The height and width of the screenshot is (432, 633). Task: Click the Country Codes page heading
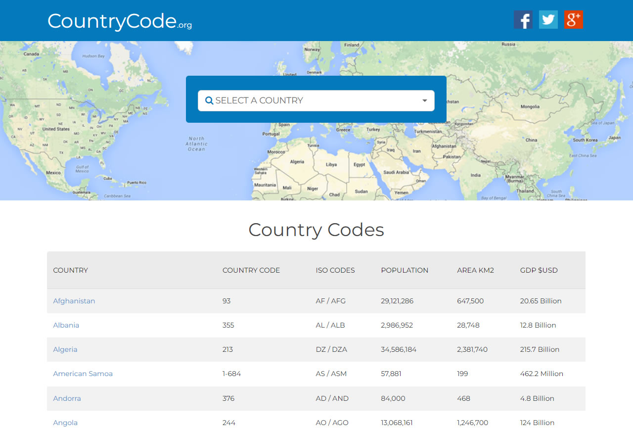click(x=316, y=230)
